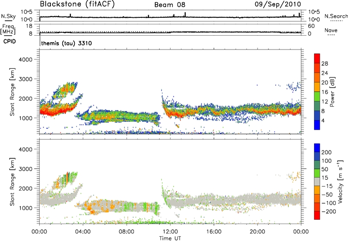Click the power color bar

click(317, 92)
